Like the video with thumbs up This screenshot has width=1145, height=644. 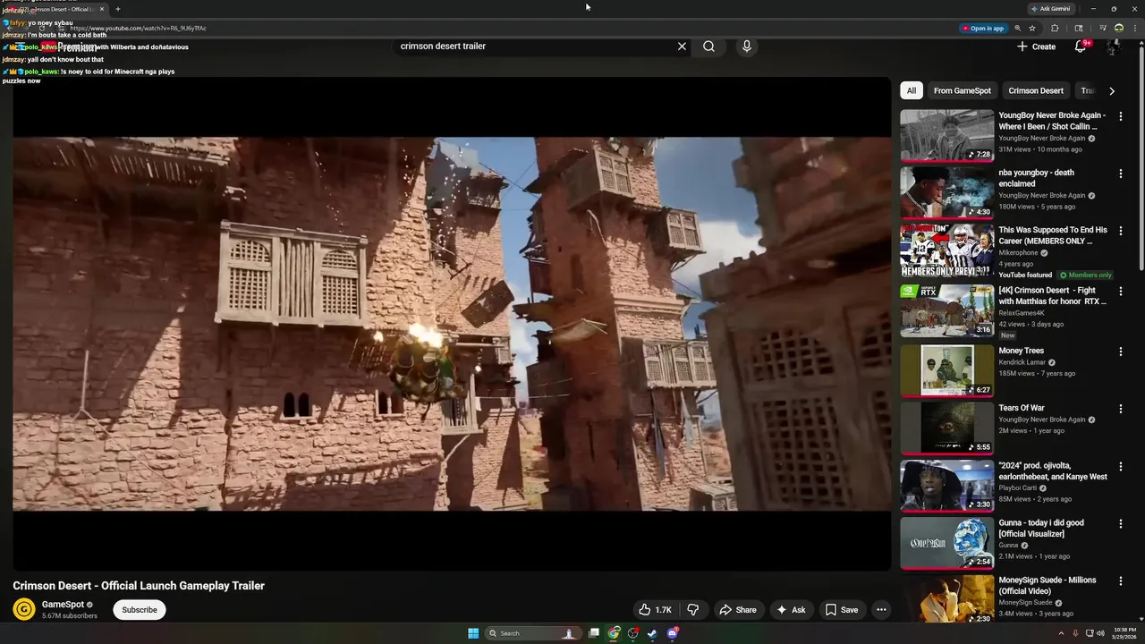point(655,610)
